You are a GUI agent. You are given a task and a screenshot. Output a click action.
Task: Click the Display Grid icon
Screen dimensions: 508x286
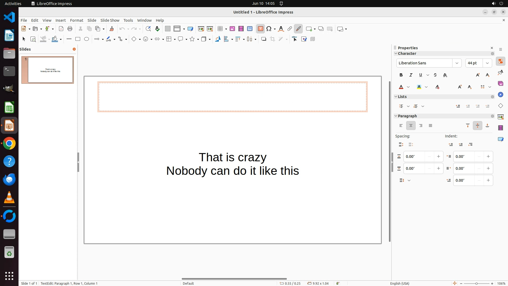(167, 29)
